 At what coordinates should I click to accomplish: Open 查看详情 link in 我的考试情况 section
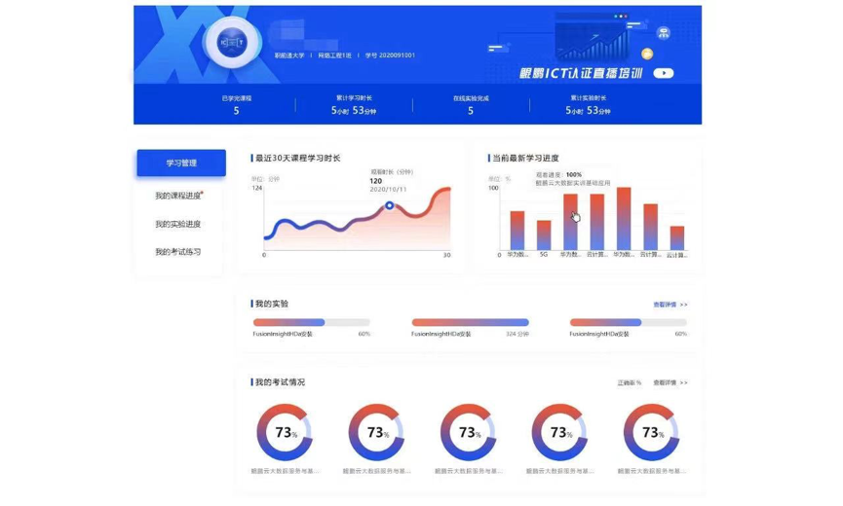coord(670,382)
